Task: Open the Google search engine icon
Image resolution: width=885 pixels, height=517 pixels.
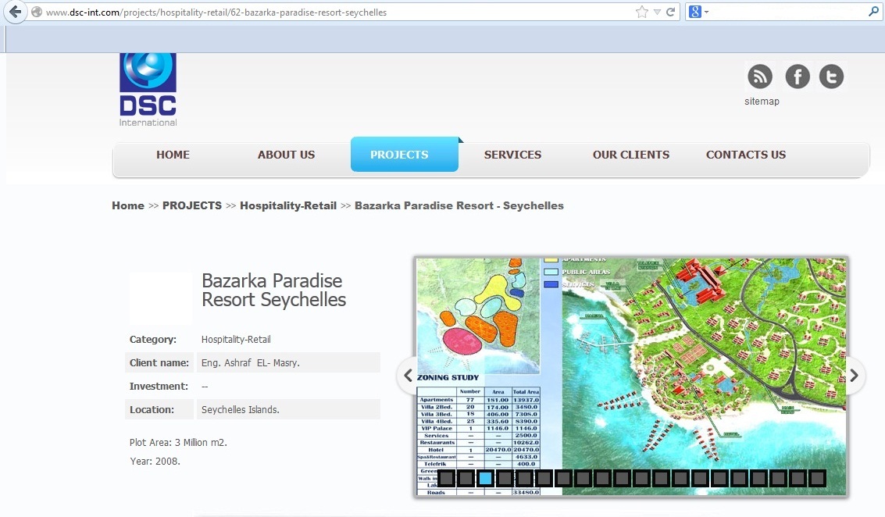Action: [x=694, y=11]
